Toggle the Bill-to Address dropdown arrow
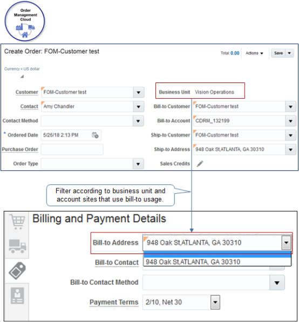The height and width of the screenshot is (322, 299). (x=286, y=243)
